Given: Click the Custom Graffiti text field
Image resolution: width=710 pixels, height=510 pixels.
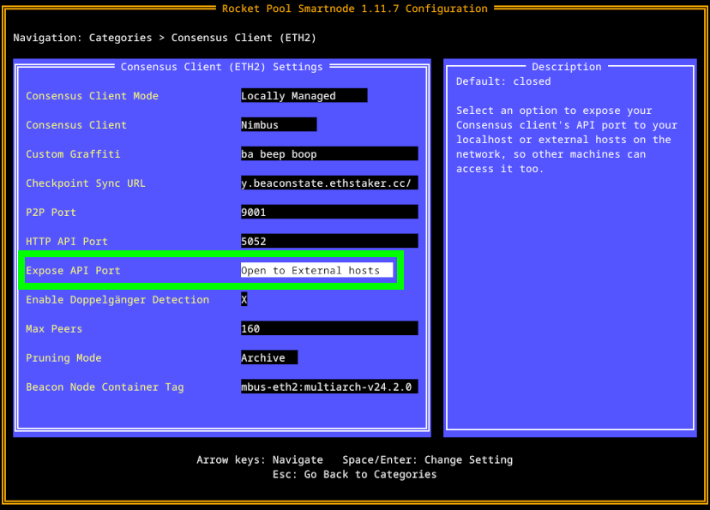Looking at the screenshot, I should [329, 154].
